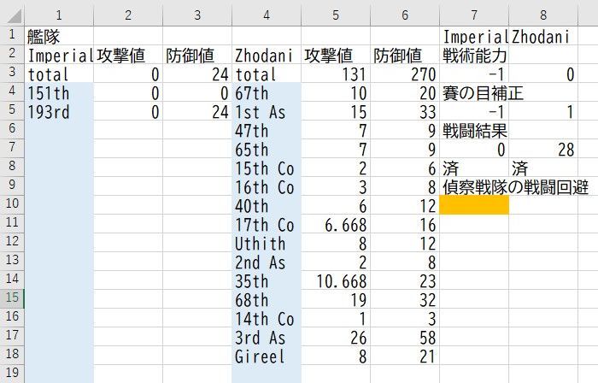
Task: Click the Uthith fleet cell
Action: pyautogui.click(x=267, y=243)
